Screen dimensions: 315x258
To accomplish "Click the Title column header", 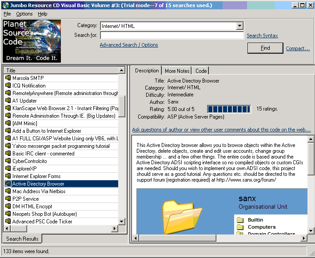I will click(x=61, y=70).
